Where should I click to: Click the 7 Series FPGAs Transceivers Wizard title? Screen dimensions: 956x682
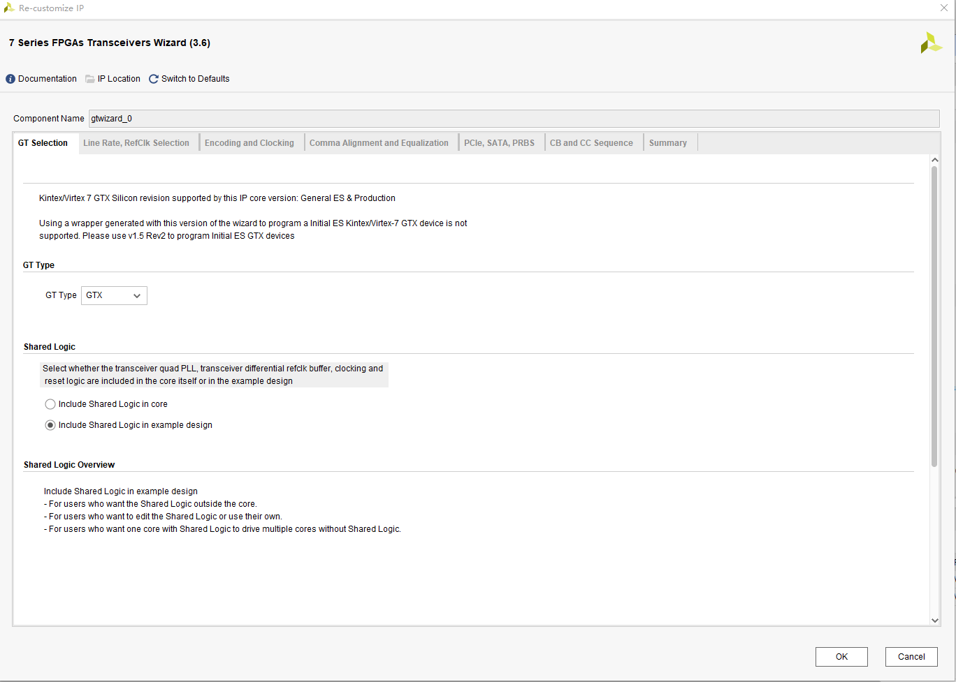click(x=110, y=43)
